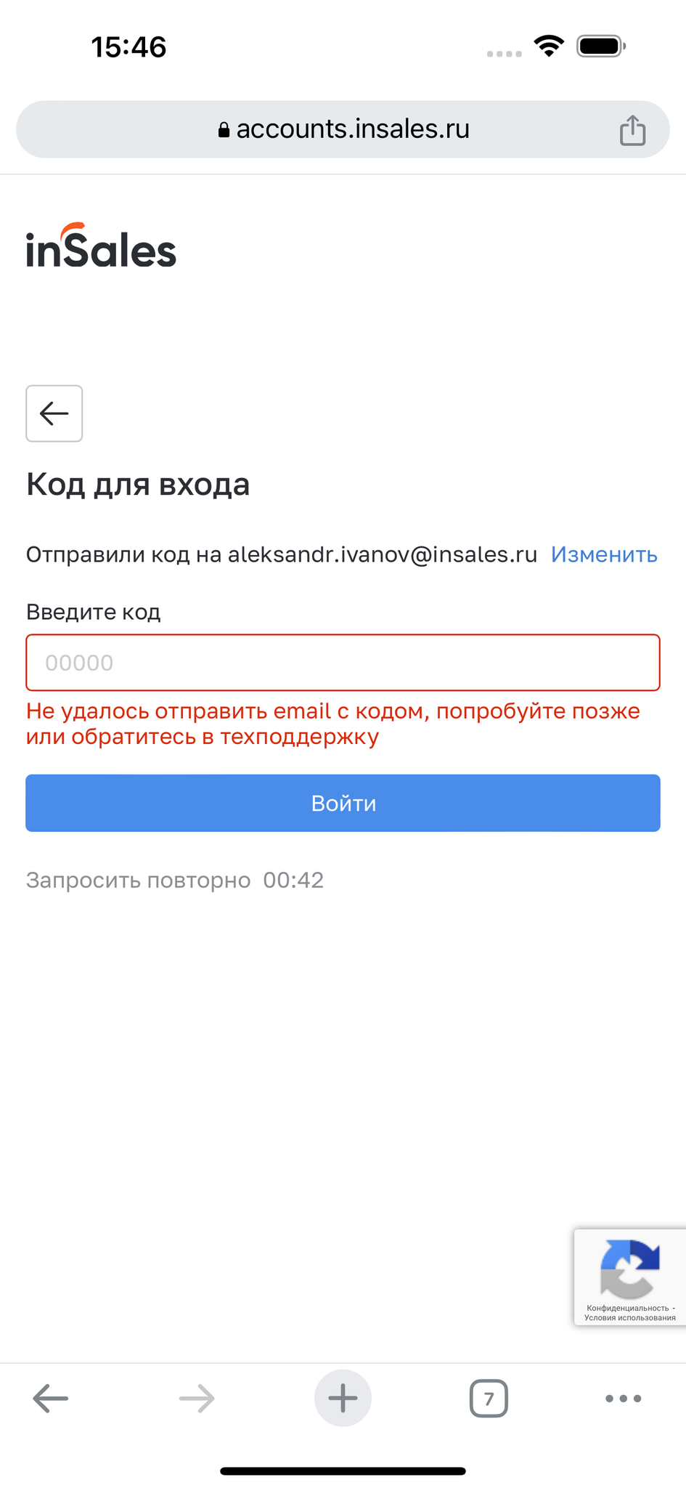Open the three-dots browser menu
This screenshot has width=686, height=1488.
623,1398
